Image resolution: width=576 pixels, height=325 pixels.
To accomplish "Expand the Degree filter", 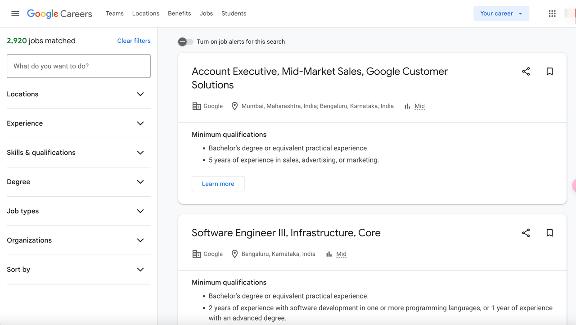I will [x=79, y=182].
